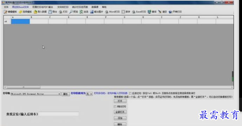The image size is (242, 126).
Task: Open the 文件夹打印 menu
Action: point(63,7)
